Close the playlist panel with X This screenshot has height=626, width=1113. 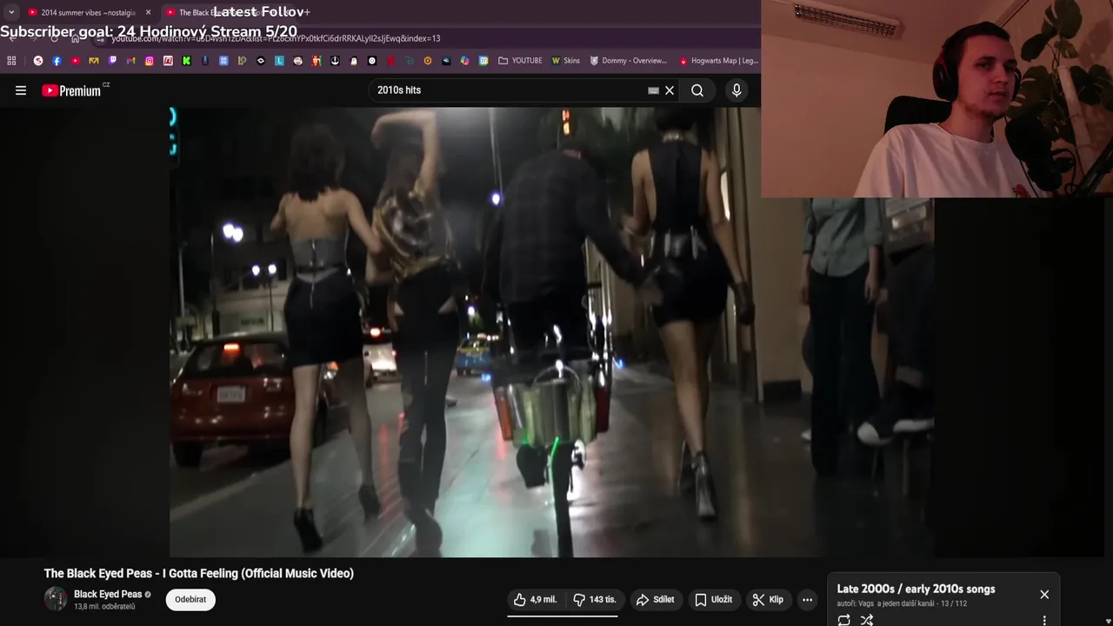(1044, 595)
